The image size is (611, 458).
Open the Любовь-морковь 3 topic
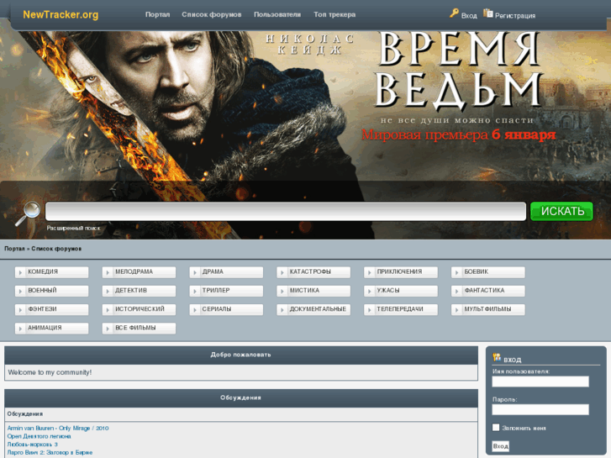point(32,445)
